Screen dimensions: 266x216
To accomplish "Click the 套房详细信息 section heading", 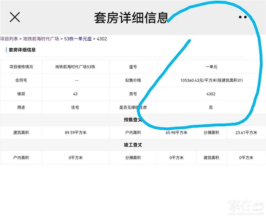I will pyautogui.click(x=22, y=50).
